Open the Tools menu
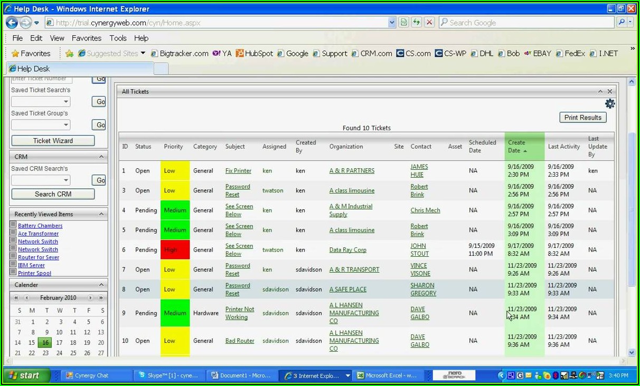Viewport: 640px width, 386px height. (x=118, y=38)
